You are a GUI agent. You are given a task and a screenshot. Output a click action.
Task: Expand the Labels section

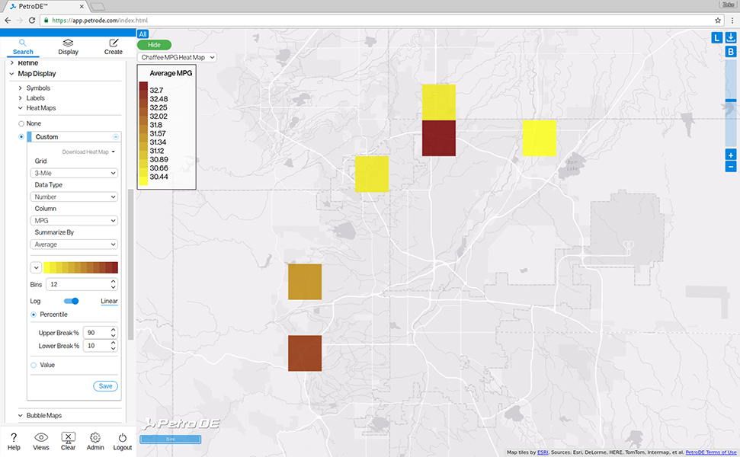21,98
